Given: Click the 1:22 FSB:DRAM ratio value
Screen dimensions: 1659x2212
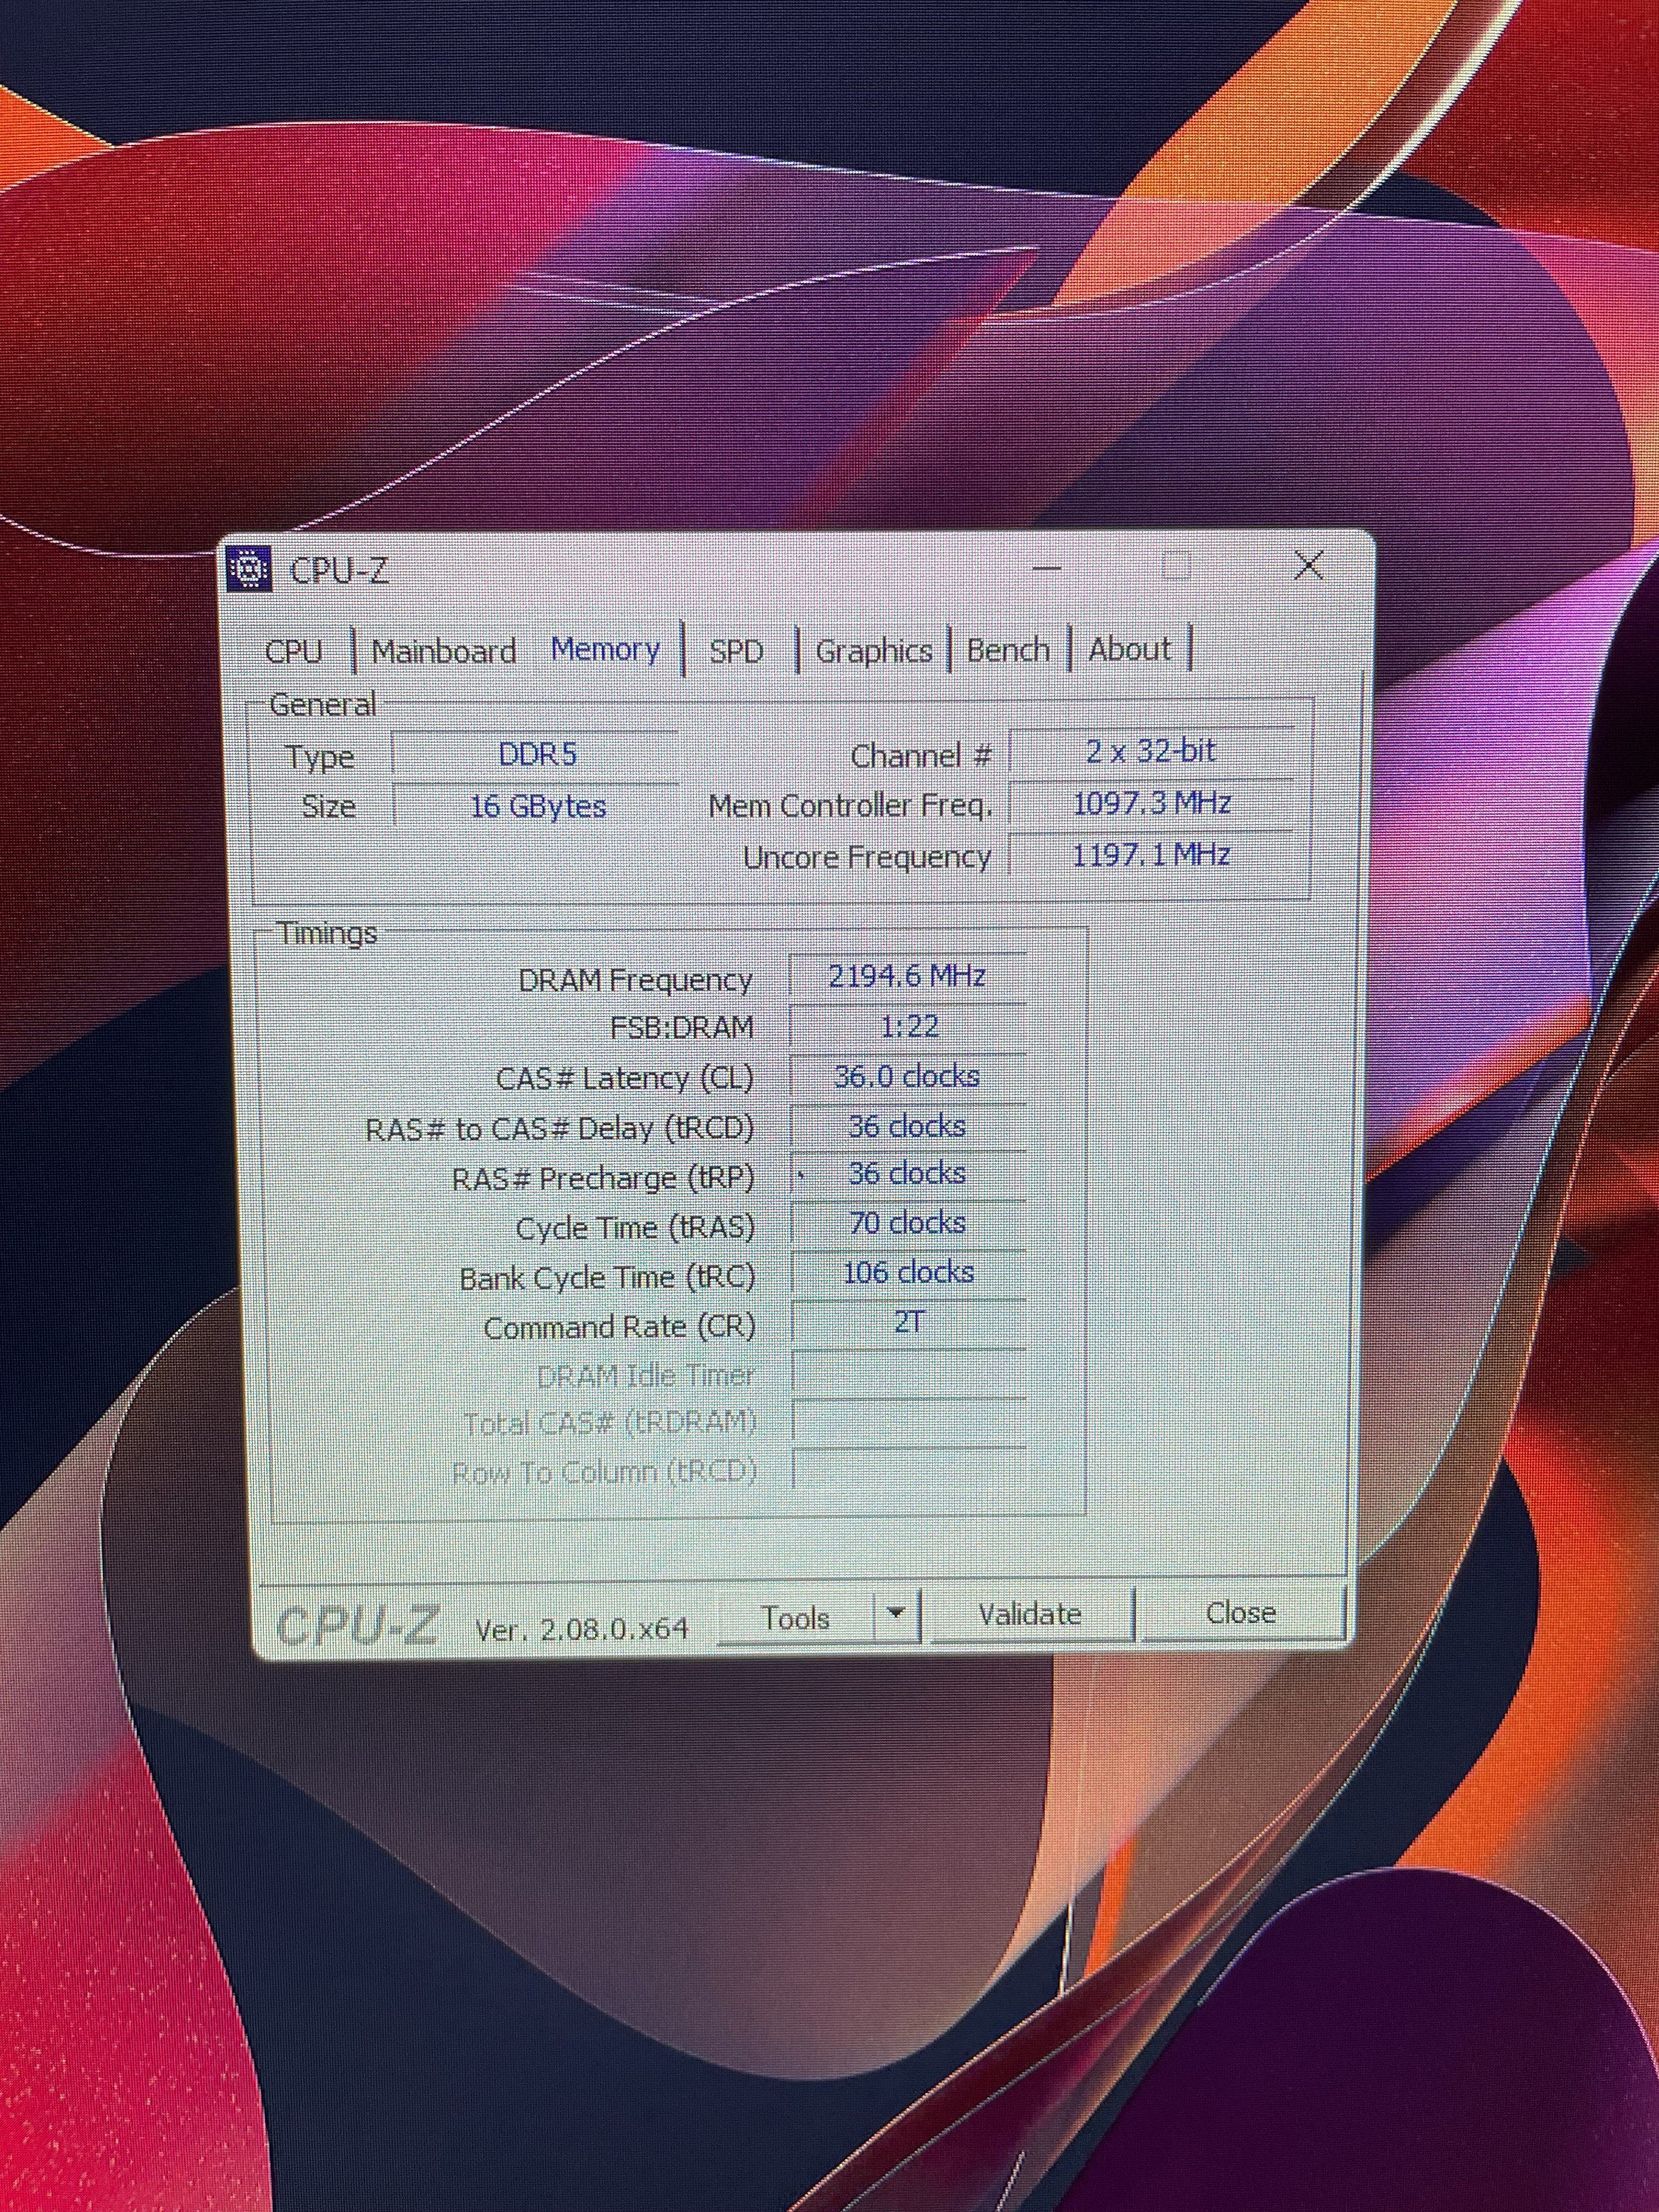Looking at the screenshot, I should click(908, 1026).
